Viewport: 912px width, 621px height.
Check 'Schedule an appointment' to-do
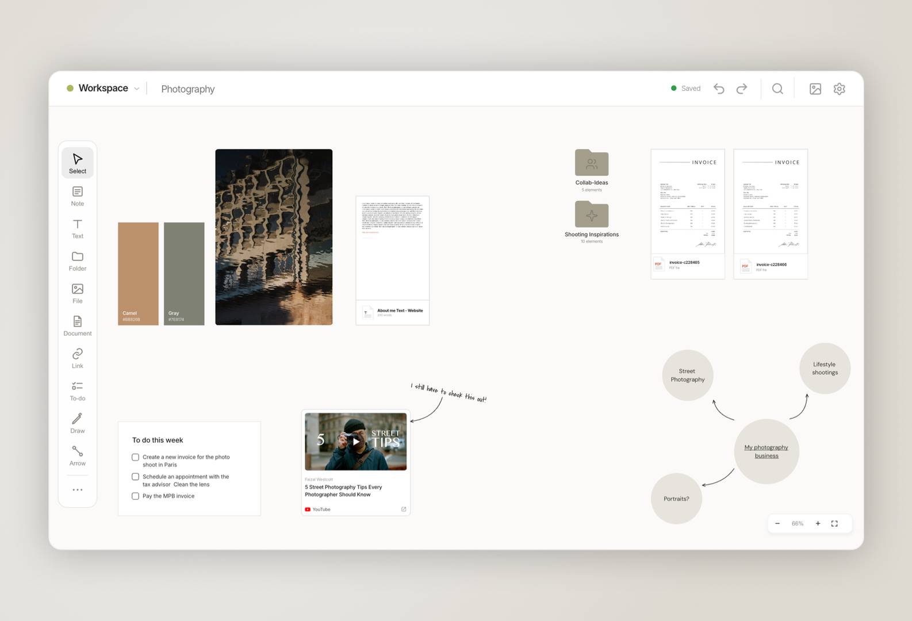135,477
